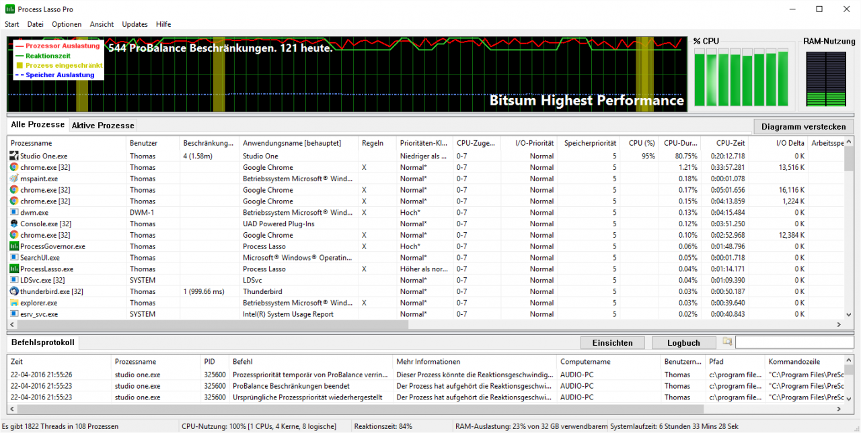Click Chrome icon in row with CPU-Zeit 0:33:57.281
This screenshot has height=433, width=861.
(14, 167)
